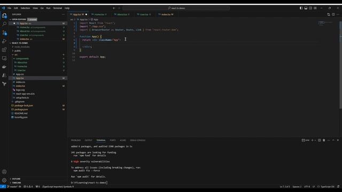Viewport: 342px width, 192px height.
Task: Open the Docker view in activity bar
Action: (x=4, y=67)
